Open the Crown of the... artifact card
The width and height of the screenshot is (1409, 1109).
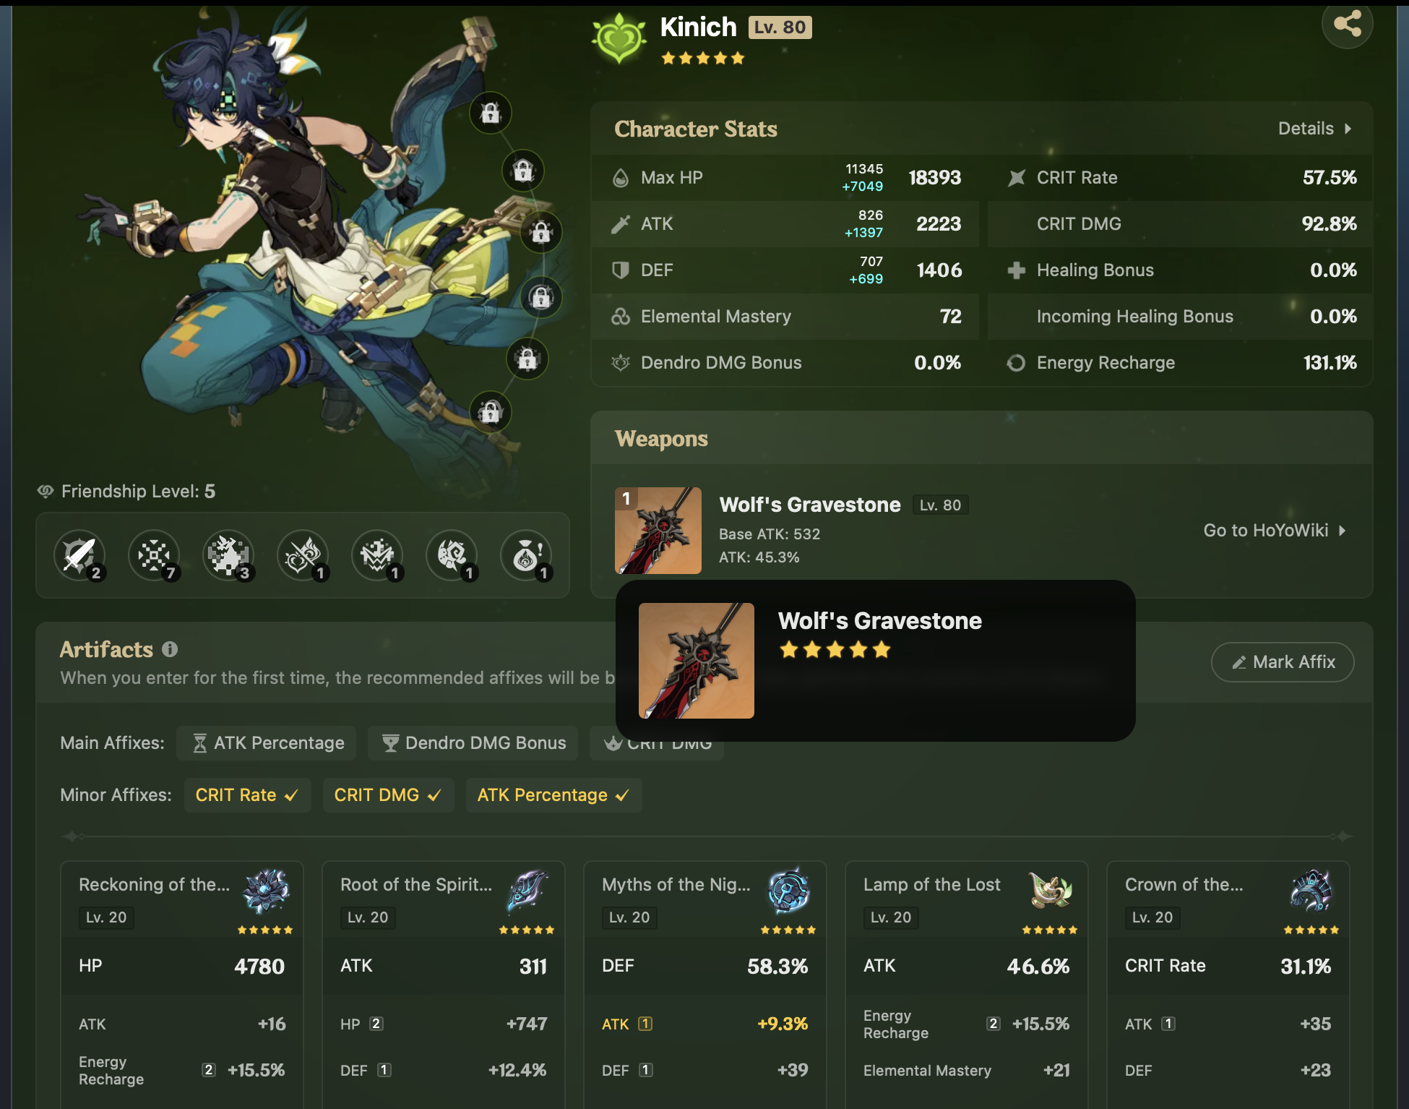pos(1228,983)
